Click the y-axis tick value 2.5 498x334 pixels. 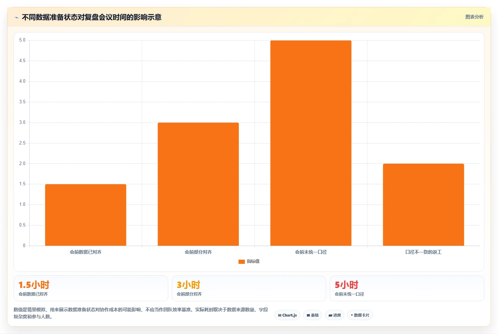[22, 143]
